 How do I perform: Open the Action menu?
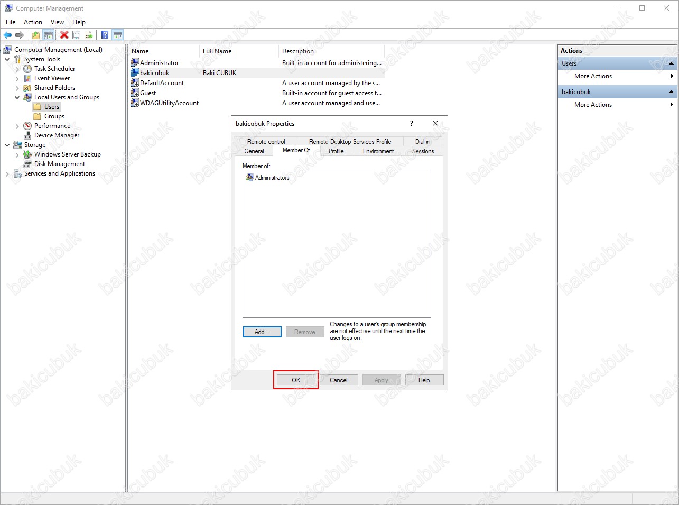[x=33, y=22]
